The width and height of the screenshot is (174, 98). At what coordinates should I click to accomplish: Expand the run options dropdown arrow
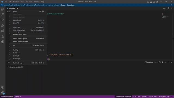point(166,8)
